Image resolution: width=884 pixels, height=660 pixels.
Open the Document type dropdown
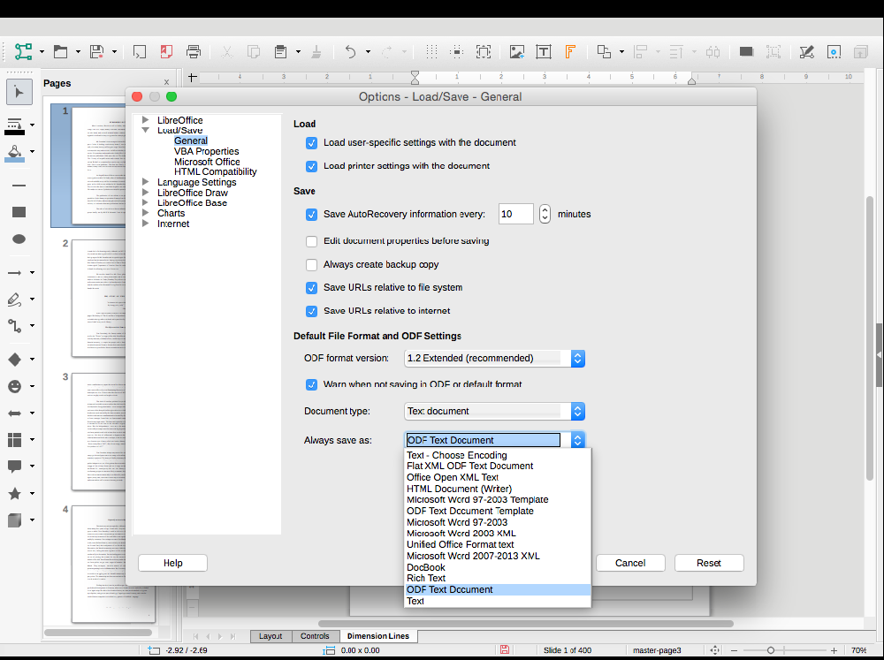coord(494,412)
